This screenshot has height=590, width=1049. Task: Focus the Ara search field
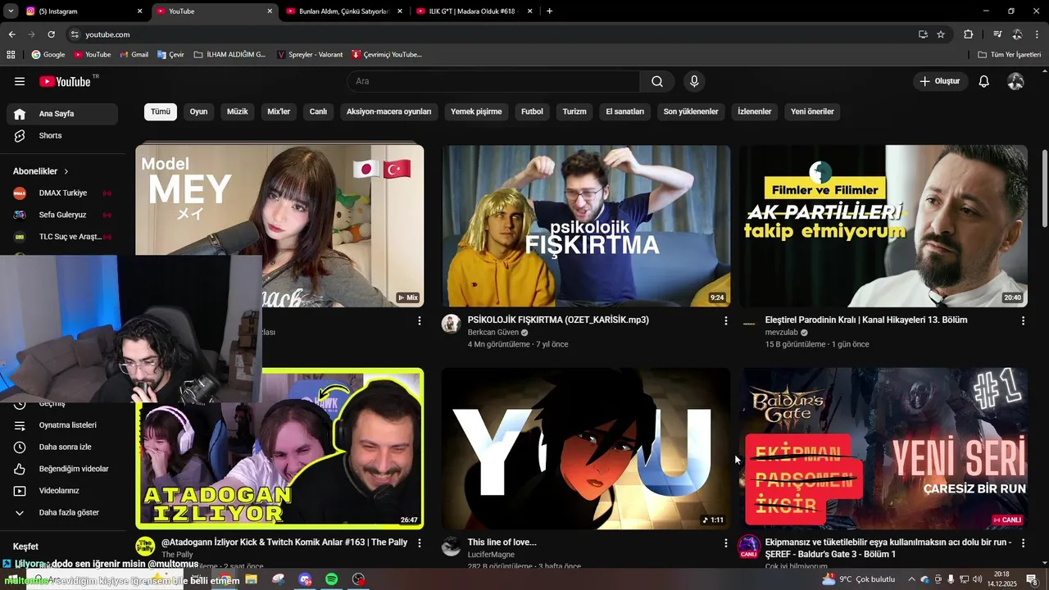tap(493, 81)
